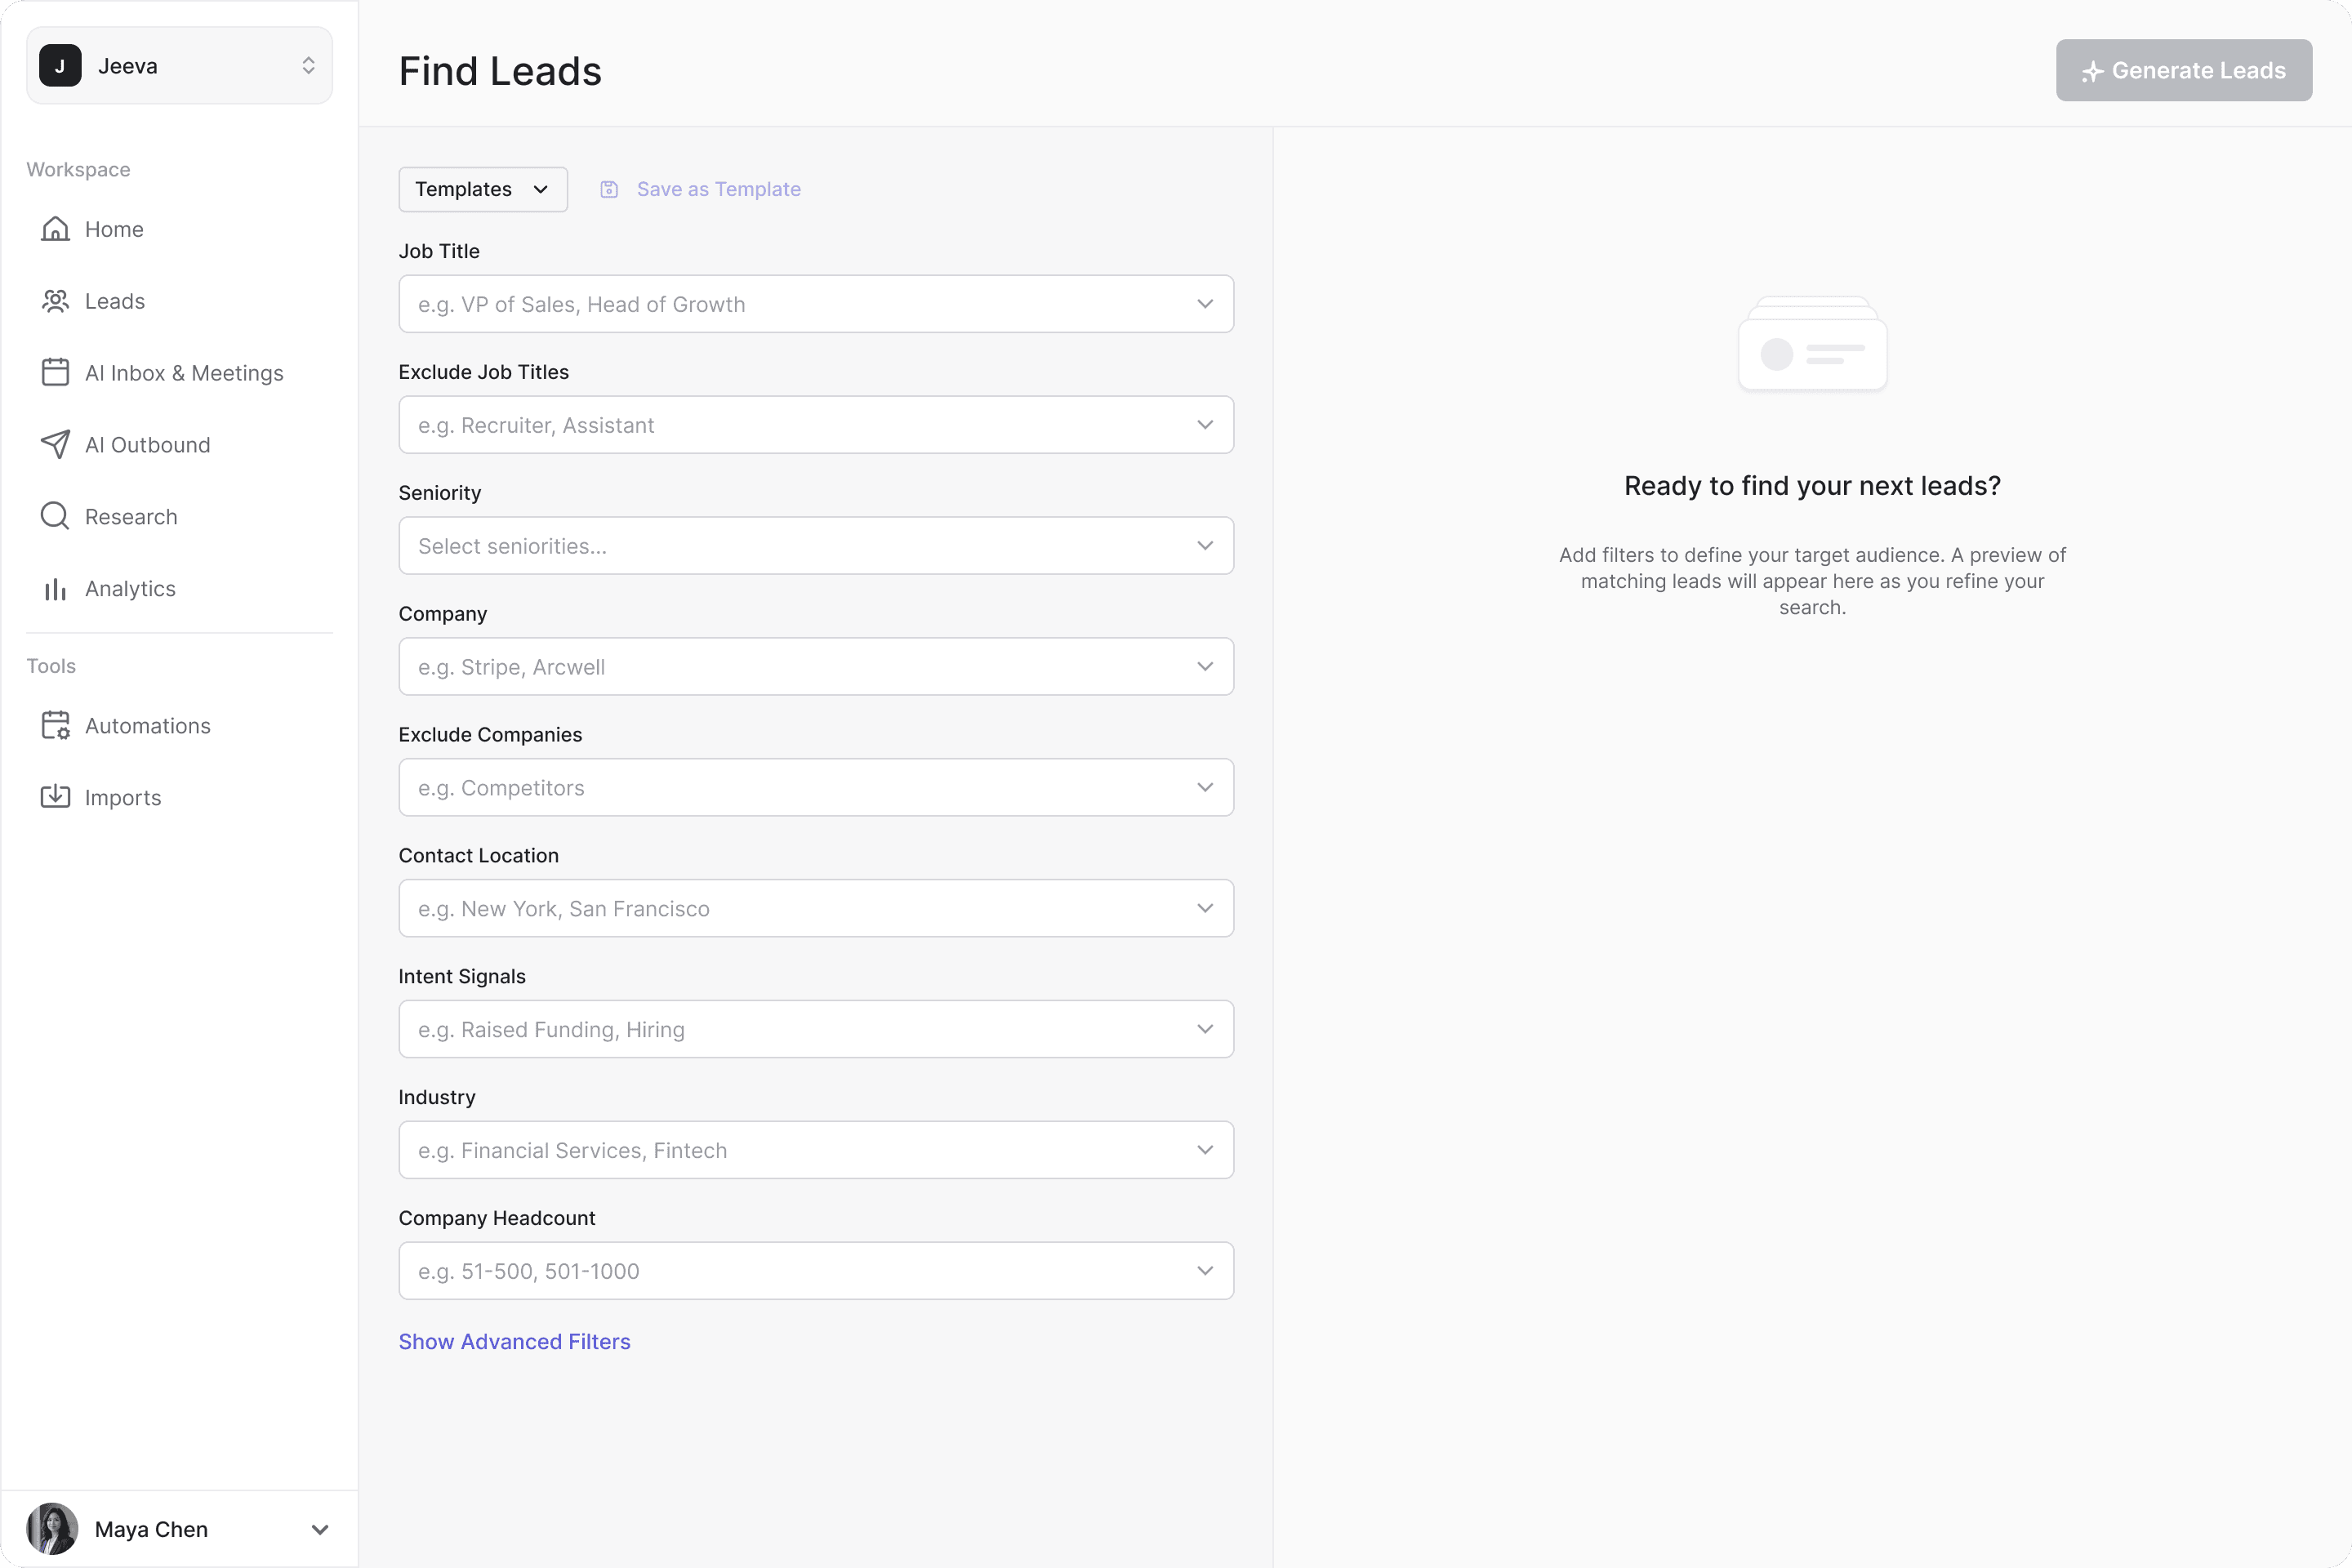Click Save as Template link
The image size is (2352, 1568).
click(x=719, y=189)
